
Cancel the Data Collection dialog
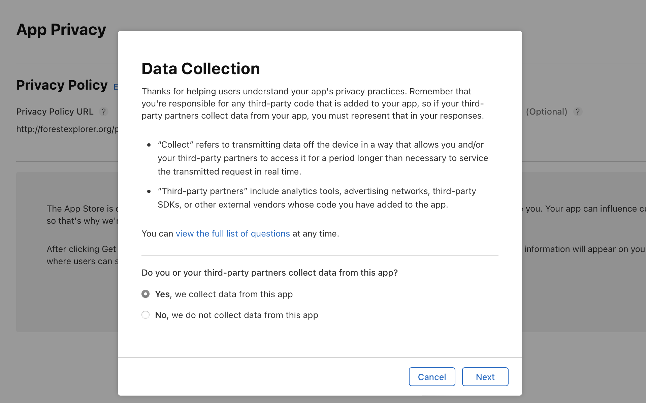[432, 377]
